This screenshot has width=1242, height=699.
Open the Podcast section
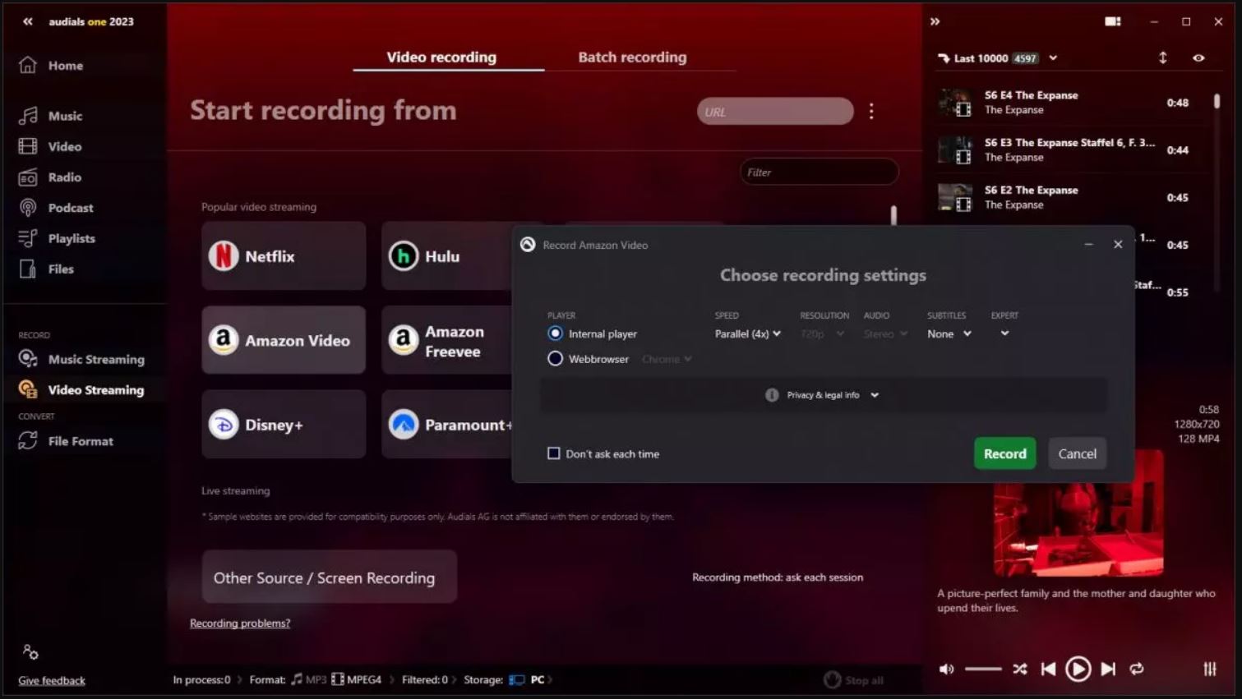coord(70,207)
